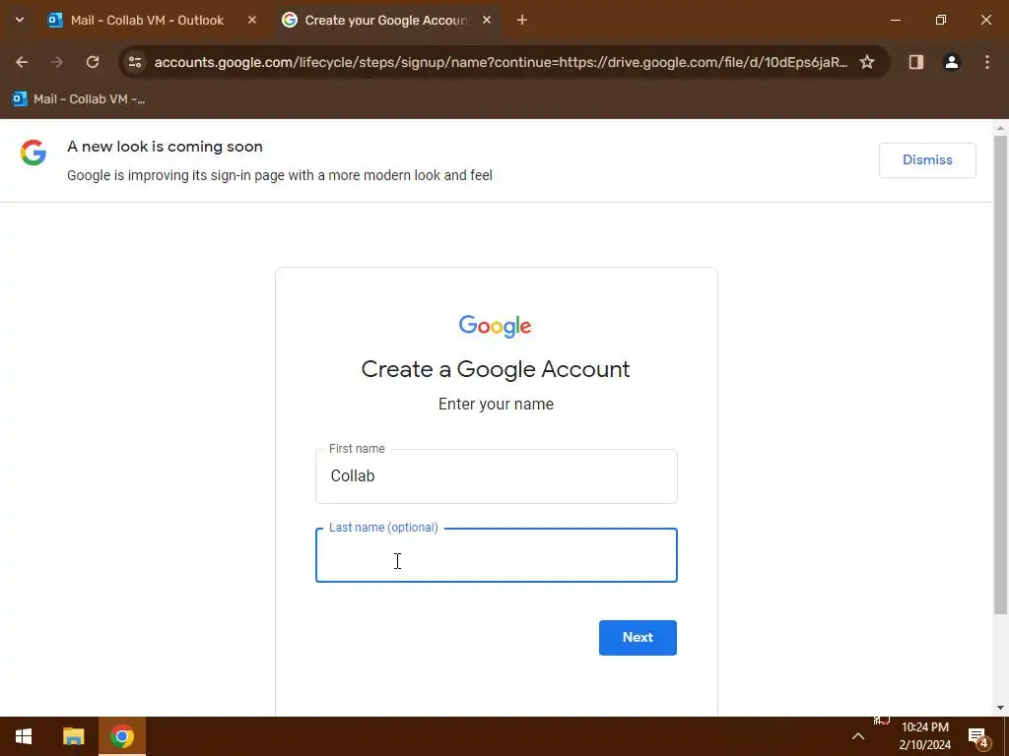Click the 'Enter your name' subtitle text
The width and height of the screenshot is (1009, 756).
[x=496, y=404]
